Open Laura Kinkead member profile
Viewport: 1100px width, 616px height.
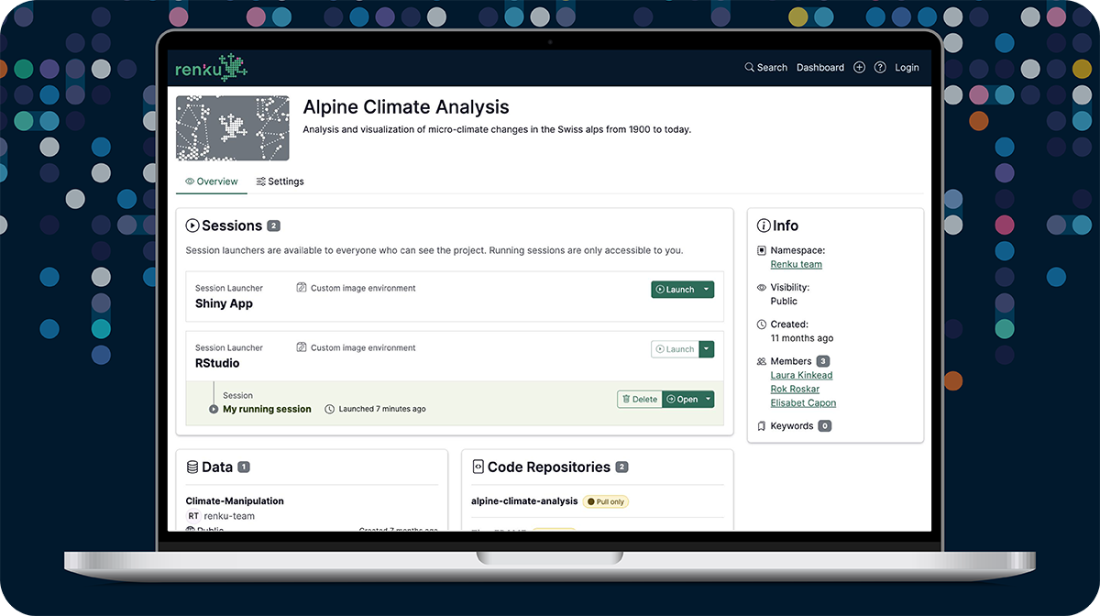801,375
